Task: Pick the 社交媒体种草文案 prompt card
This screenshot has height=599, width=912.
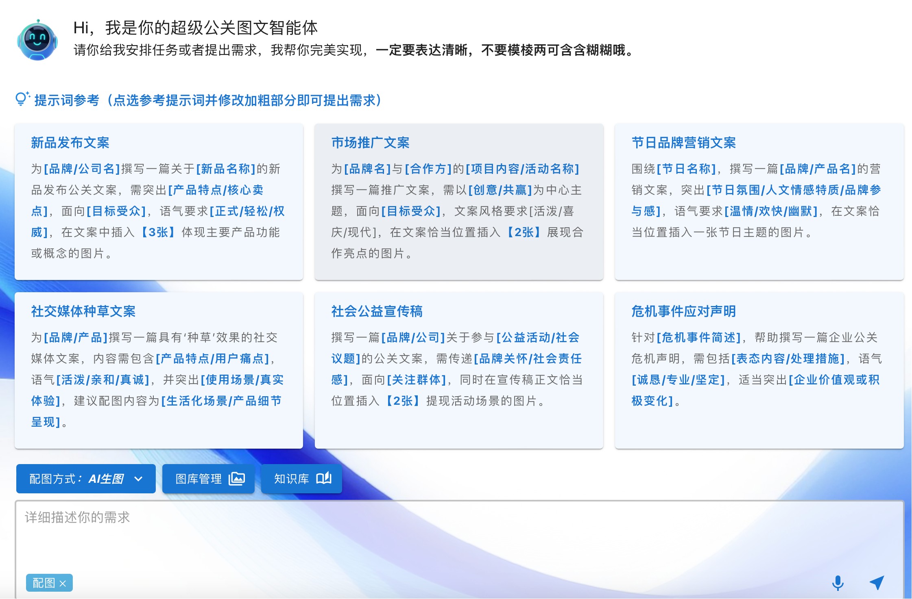Action: tap(159, 370)
